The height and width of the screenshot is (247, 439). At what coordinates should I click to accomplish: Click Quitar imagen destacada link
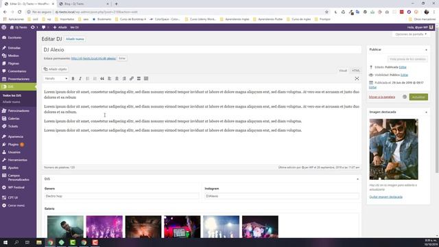385,197
